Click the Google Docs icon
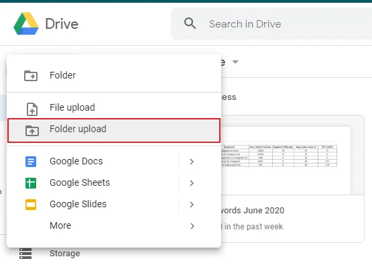The width and height of the screenshot is (372, 265). click(x=31, y=162)
